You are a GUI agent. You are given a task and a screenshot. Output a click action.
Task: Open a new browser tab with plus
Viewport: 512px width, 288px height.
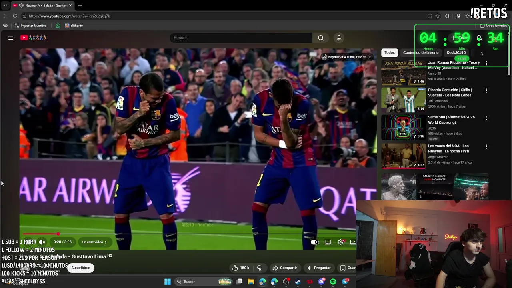point(80,6)
